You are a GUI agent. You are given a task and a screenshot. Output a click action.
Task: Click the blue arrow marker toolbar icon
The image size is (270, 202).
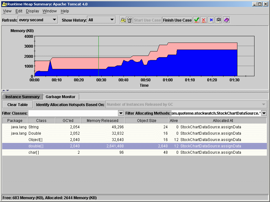(x=211, y=20)
